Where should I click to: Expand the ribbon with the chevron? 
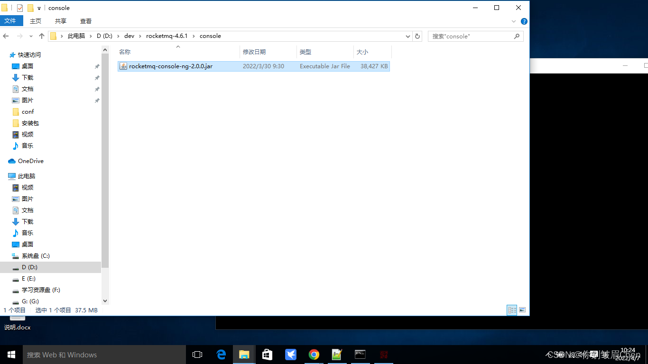[x=514, y=21]
